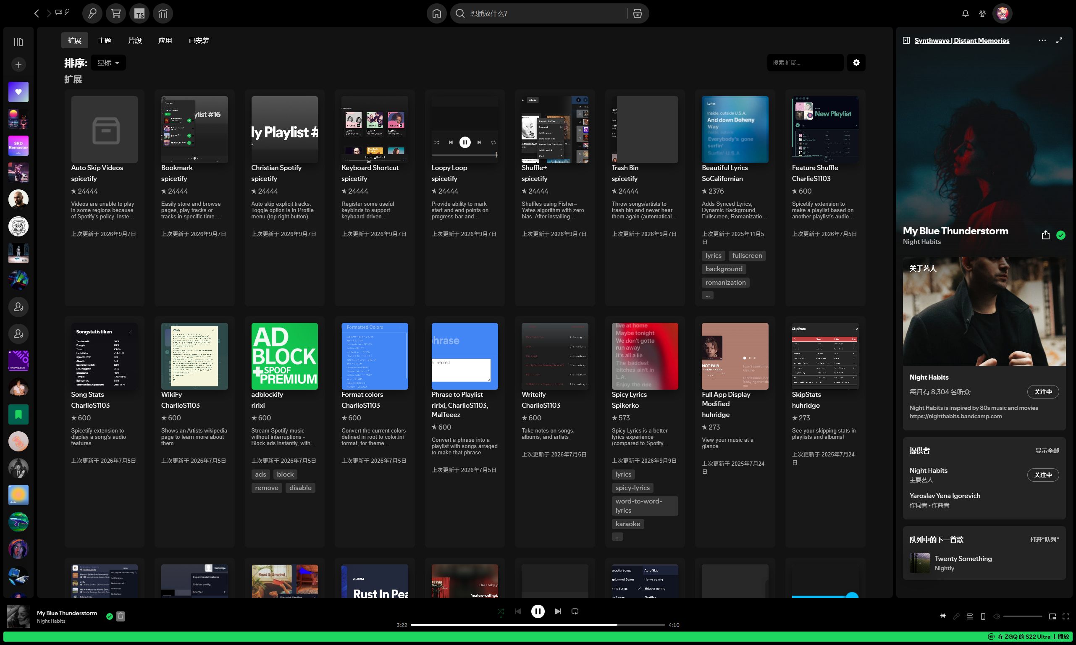Expand the now-playing view with diagonal arrows
The image size is (1076, 645).
point(1059,40)
